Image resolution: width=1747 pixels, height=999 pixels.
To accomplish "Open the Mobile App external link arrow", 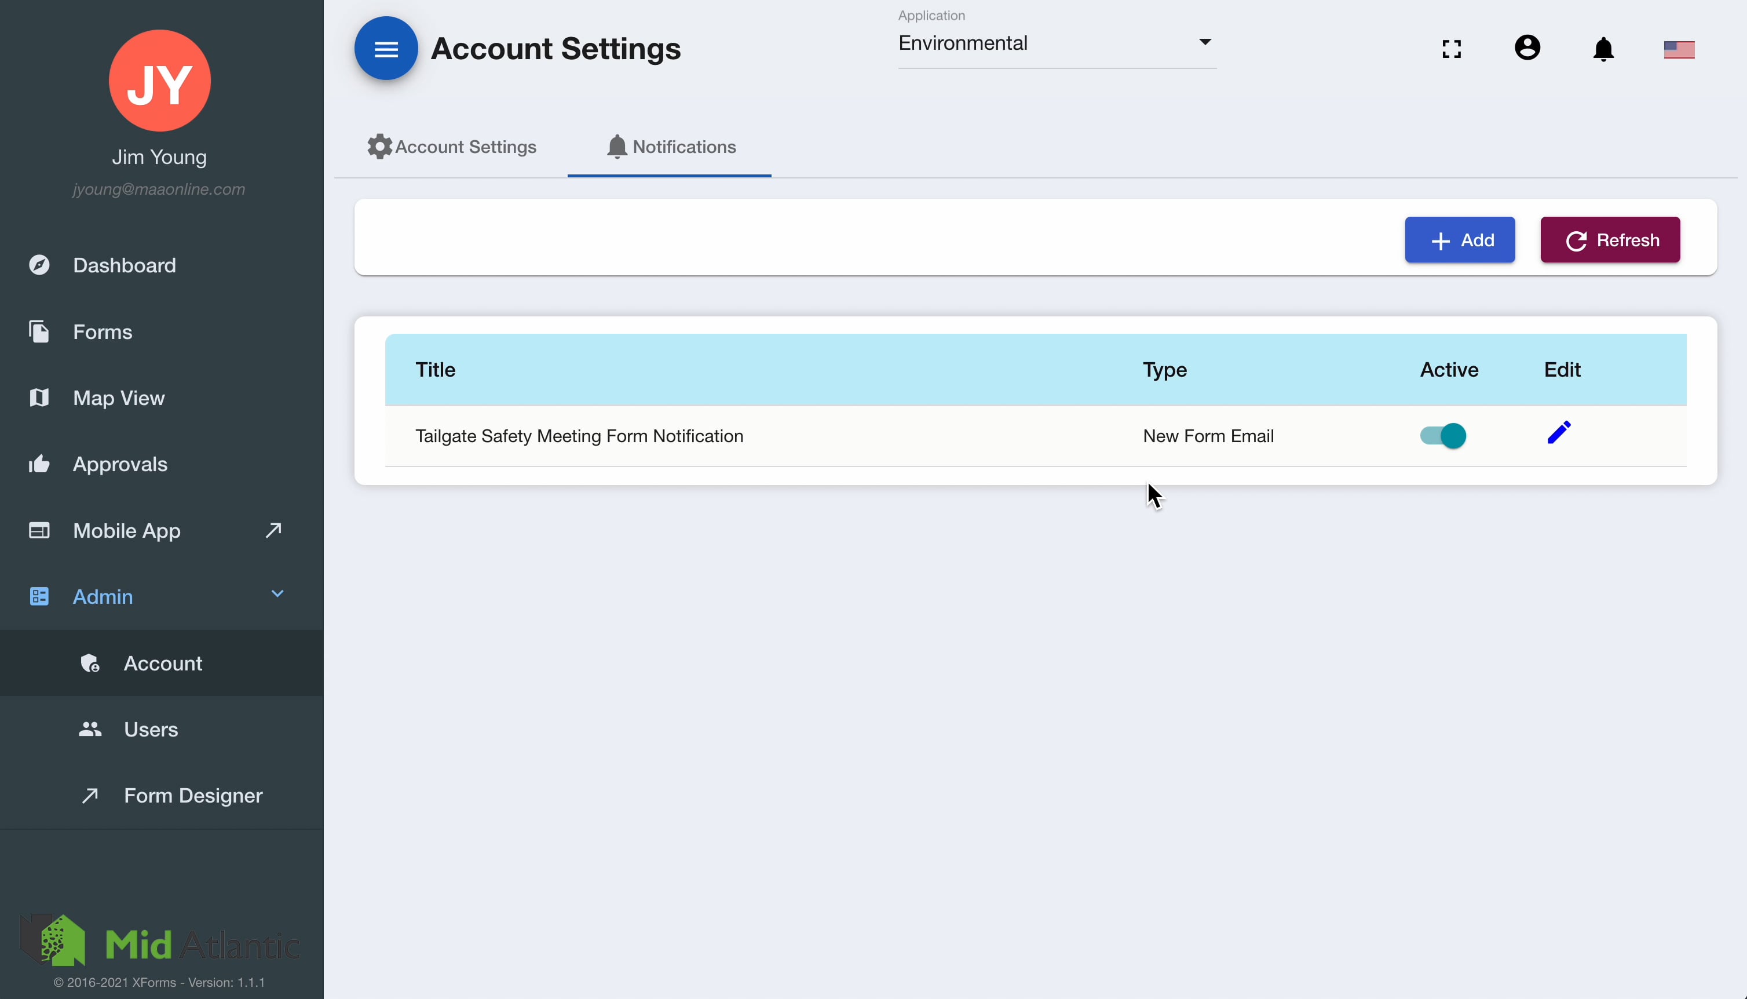I will pos(273,530).
